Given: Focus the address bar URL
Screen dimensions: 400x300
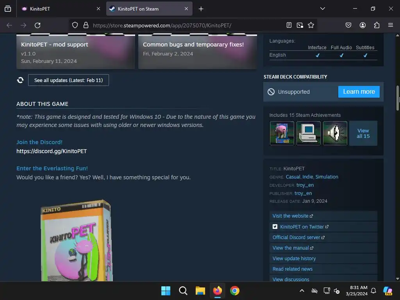Looking at the screenshot, I should pos(162,25).
